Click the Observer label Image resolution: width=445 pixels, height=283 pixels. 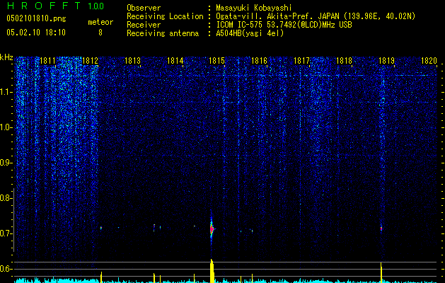tap(144, 8)
